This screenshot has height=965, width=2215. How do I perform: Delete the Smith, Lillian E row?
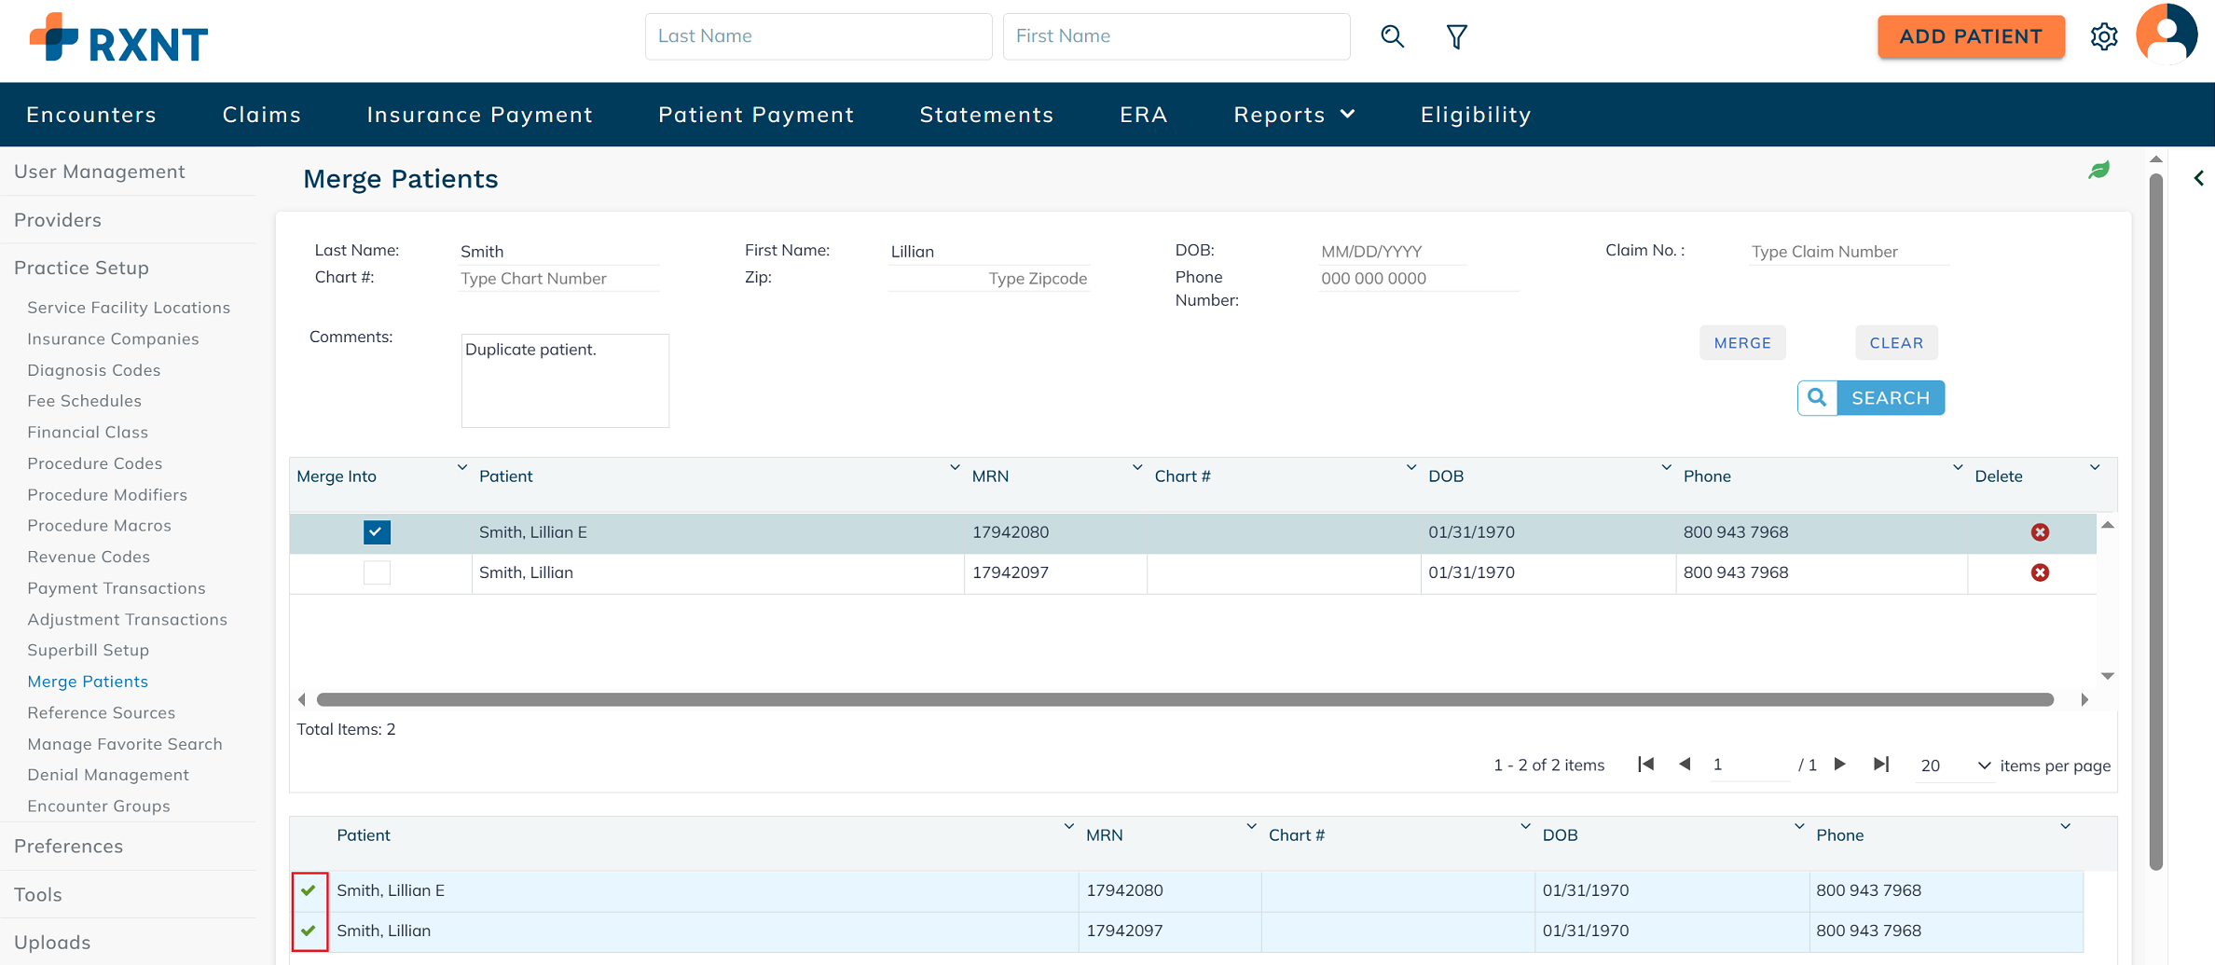tap(2040, 532)
